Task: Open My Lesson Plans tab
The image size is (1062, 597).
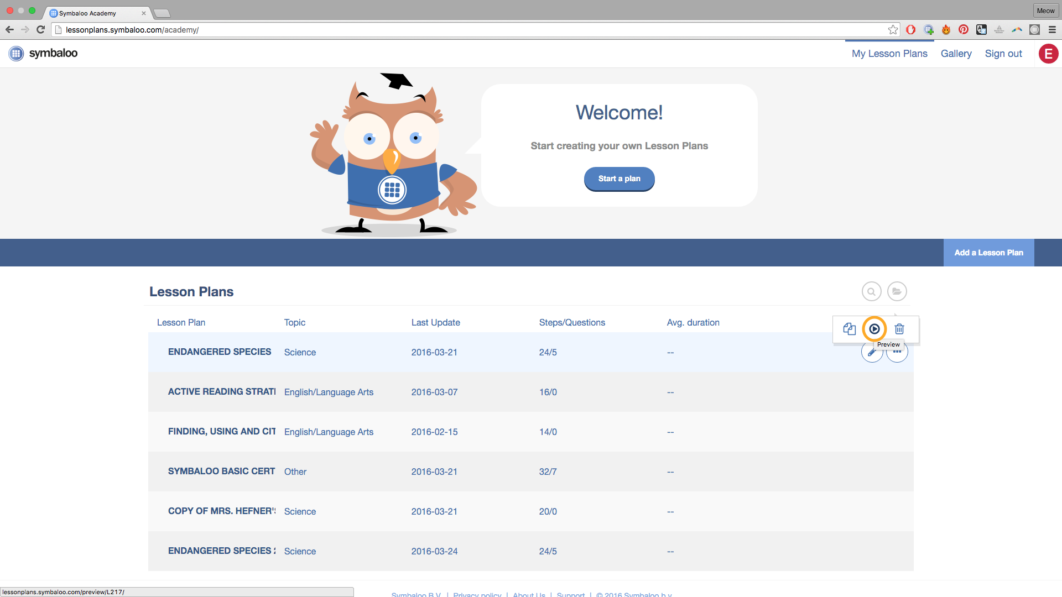Action: tap(889, 54)
